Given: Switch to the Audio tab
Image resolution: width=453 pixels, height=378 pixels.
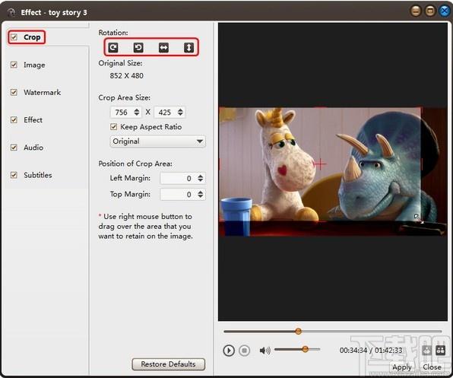Looking at the screenshot, I should tap(33, 148).
